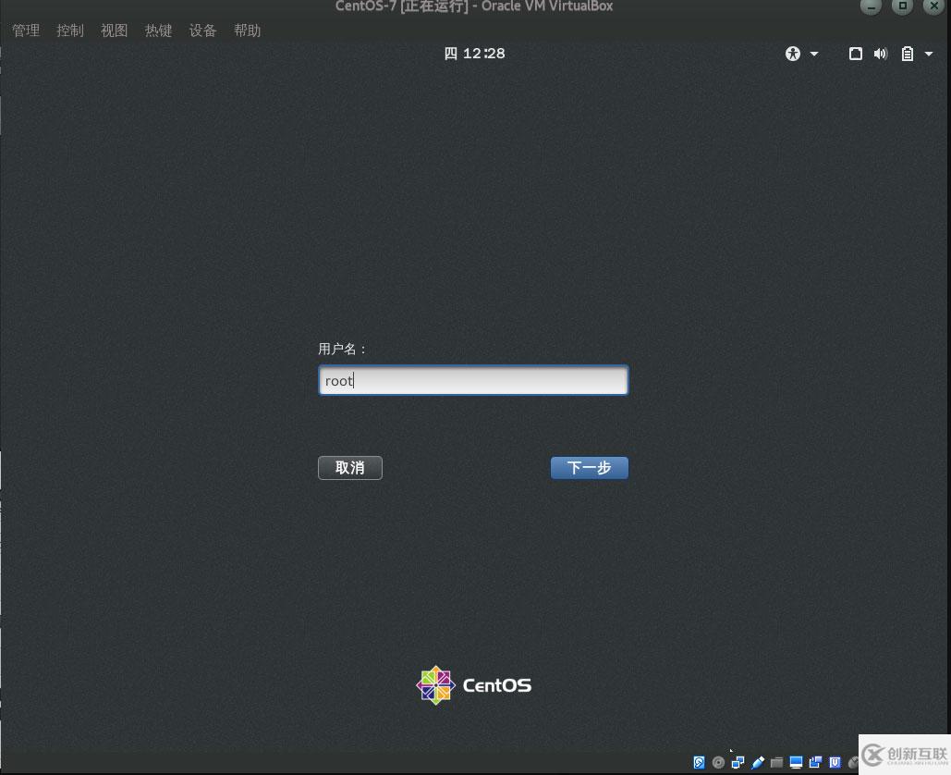Open the 热键 menu
Image resolution: width=951 pixels, height=775 pixels.
[158, 31]
